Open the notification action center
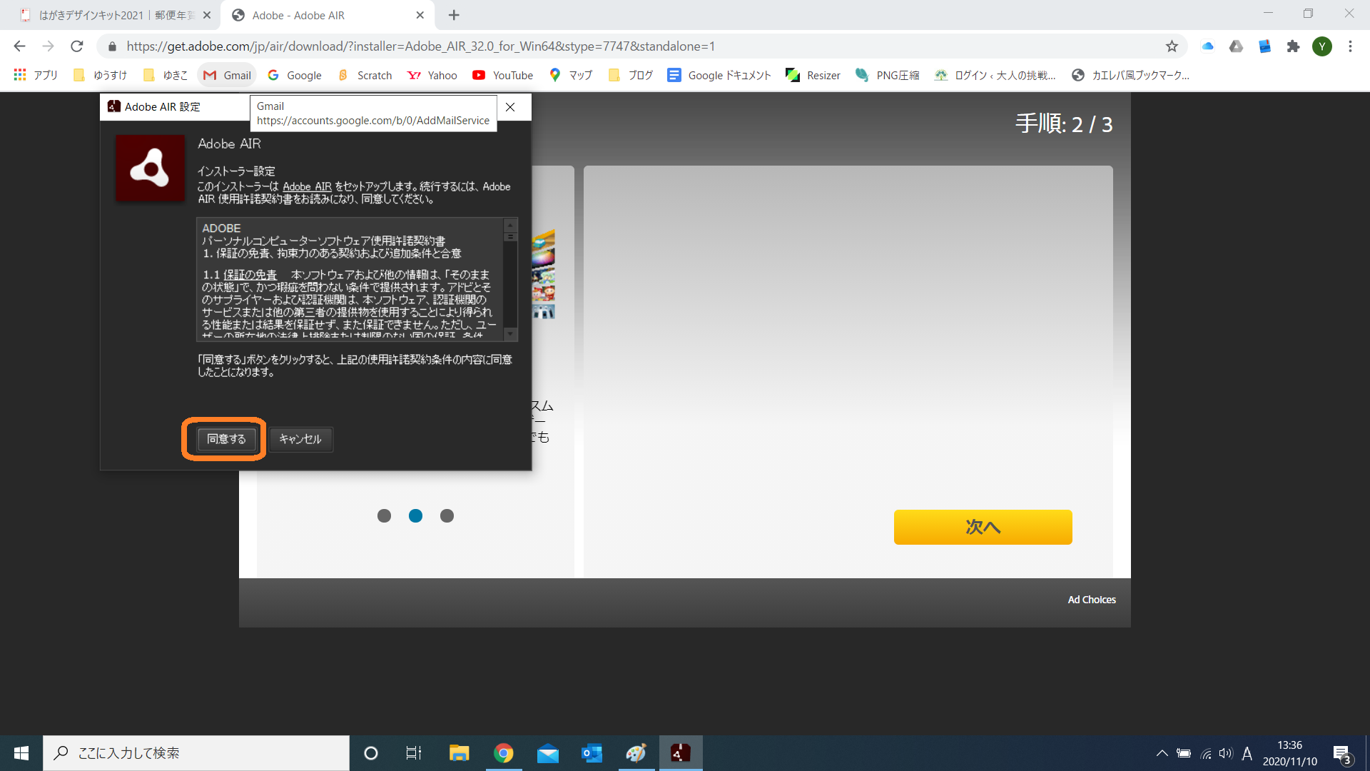1370x771 pixels. pos(1341,753)
